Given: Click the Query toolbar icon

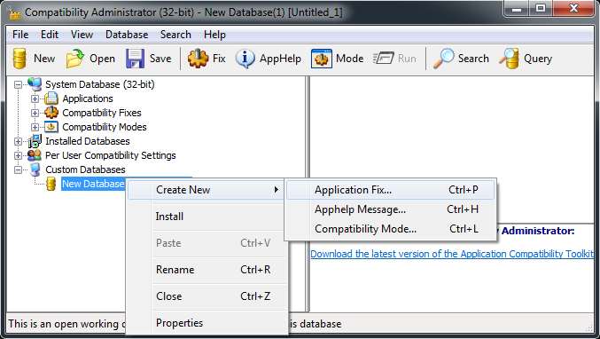Looking at the screenshot, I should [510, 59].
